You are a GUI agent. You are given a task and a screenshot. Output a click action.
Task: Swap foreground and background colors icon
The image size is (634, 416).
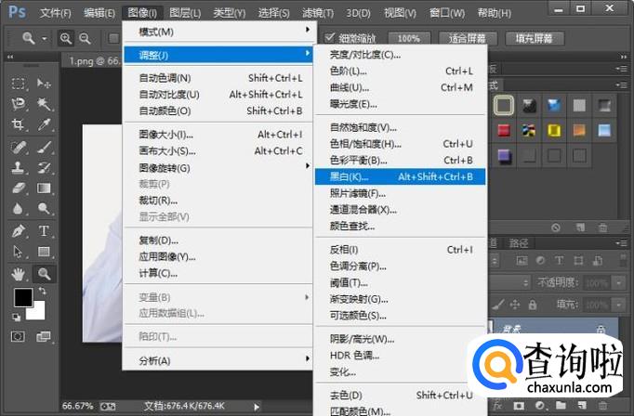tap(42, 291)
